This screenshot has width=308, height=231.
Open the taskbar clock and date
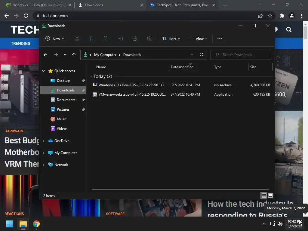point(295,224)
